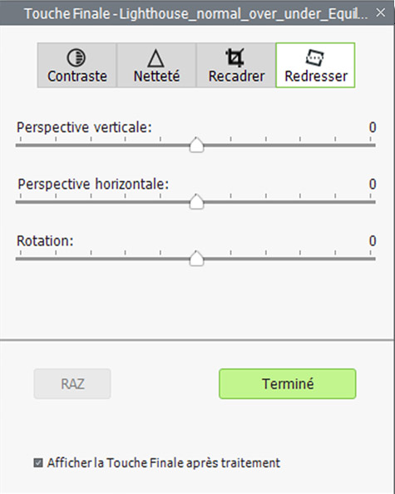This screenshot has width=395, height=494.
Task: Click the Perspective verticale slider handle
Action: click(x=196, y=145)
